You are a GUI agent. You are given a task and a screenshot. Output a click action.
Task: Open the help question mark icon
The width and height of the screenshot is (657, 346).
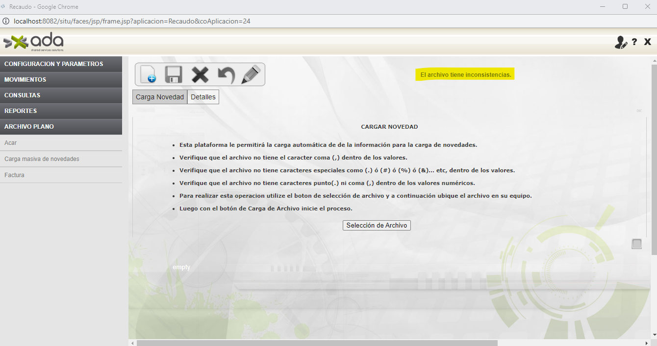pyautogui.click(x=634, y=42)
